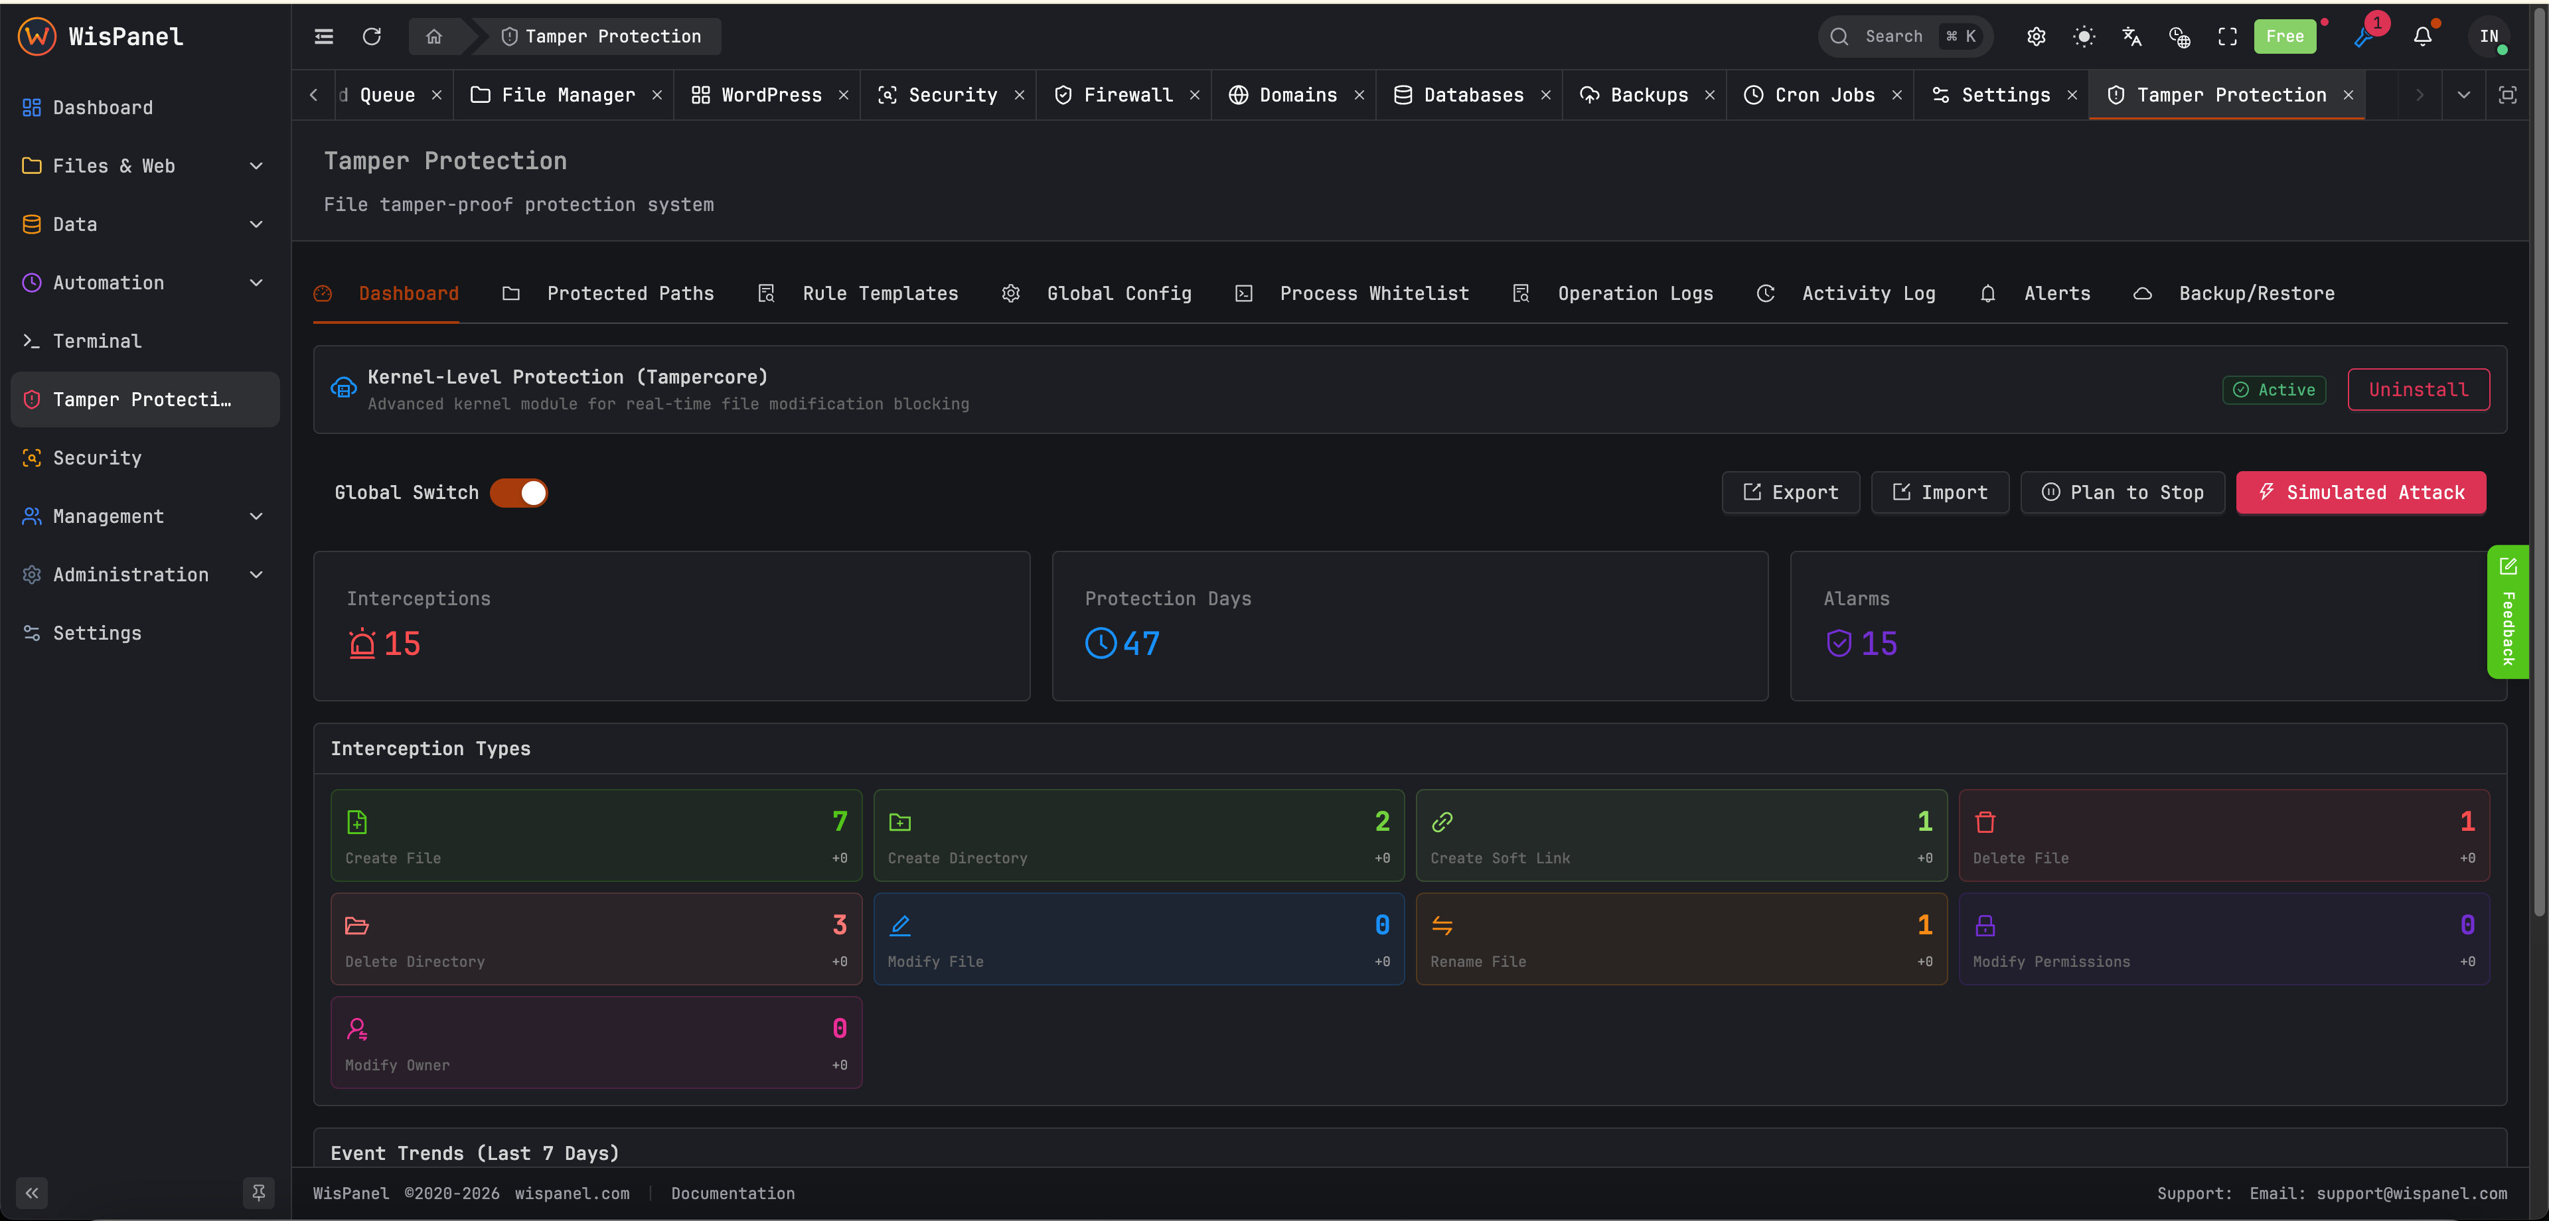2549x1221 pixels.
Task: Expand the Data sidebar group
Action: tap(145, 224)
